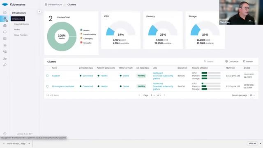Click the help icon at the sidebar bottom
This screenshot has width=263, height=148.
pos(5,134)
